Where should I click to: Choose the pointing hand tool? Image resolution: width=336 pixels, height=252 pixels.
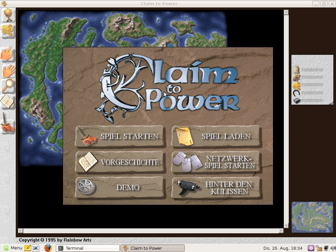click(8, 54)
